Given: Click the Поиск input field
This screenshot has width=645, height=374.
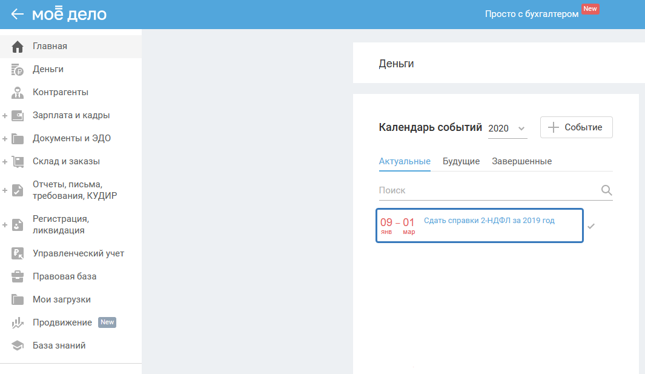Looking at the screenshot, I should (x=485, y=190).
